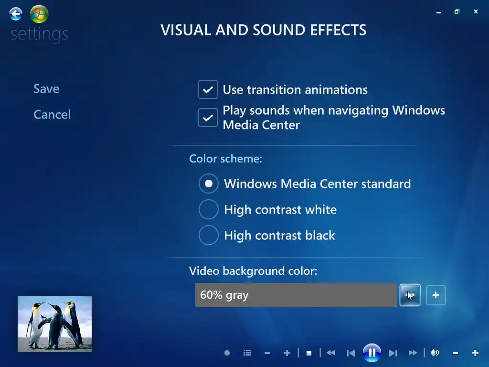Click the settings breadcrumb text
The image size is (489, 367).
40,34
